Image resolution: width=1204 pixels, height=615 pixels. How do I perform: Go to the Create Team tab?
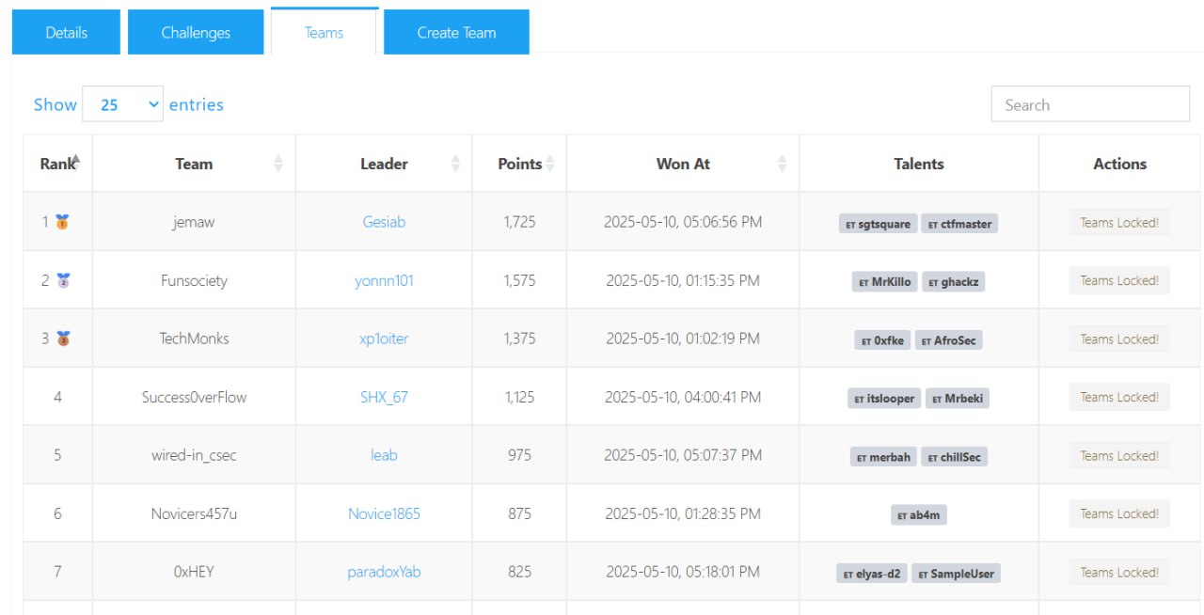pyautogui.click(x=456, y=33)
